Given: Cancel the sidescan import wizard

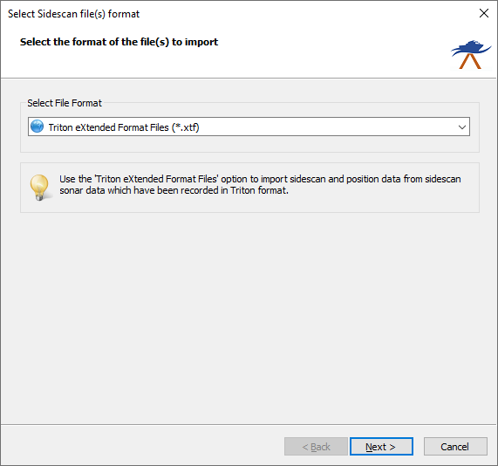Looking at the screenshot, I should pos(455,447).
